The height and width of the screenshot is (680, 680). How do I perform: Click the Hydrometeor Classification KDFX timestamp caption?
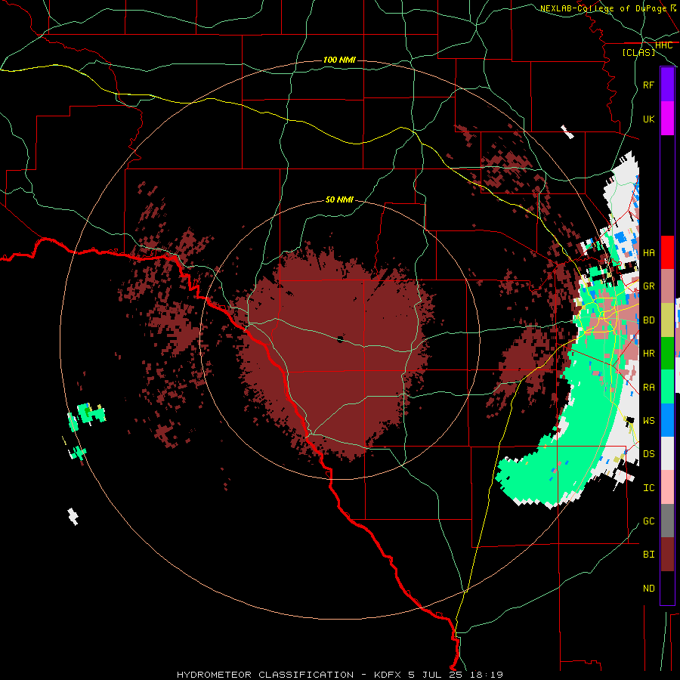[x=339, y=675]
